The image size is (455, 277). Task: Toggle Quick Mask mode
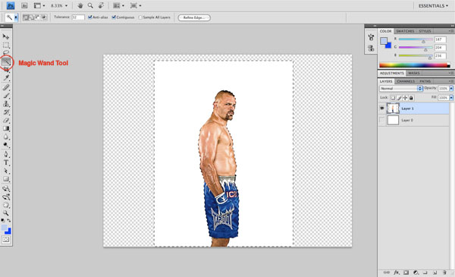(6, 240)
